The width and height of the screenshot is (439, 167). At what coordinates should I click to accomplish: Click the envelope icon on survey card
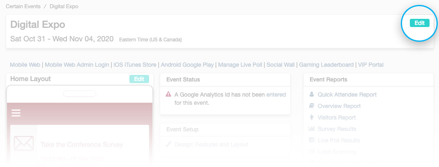point(24,143)
